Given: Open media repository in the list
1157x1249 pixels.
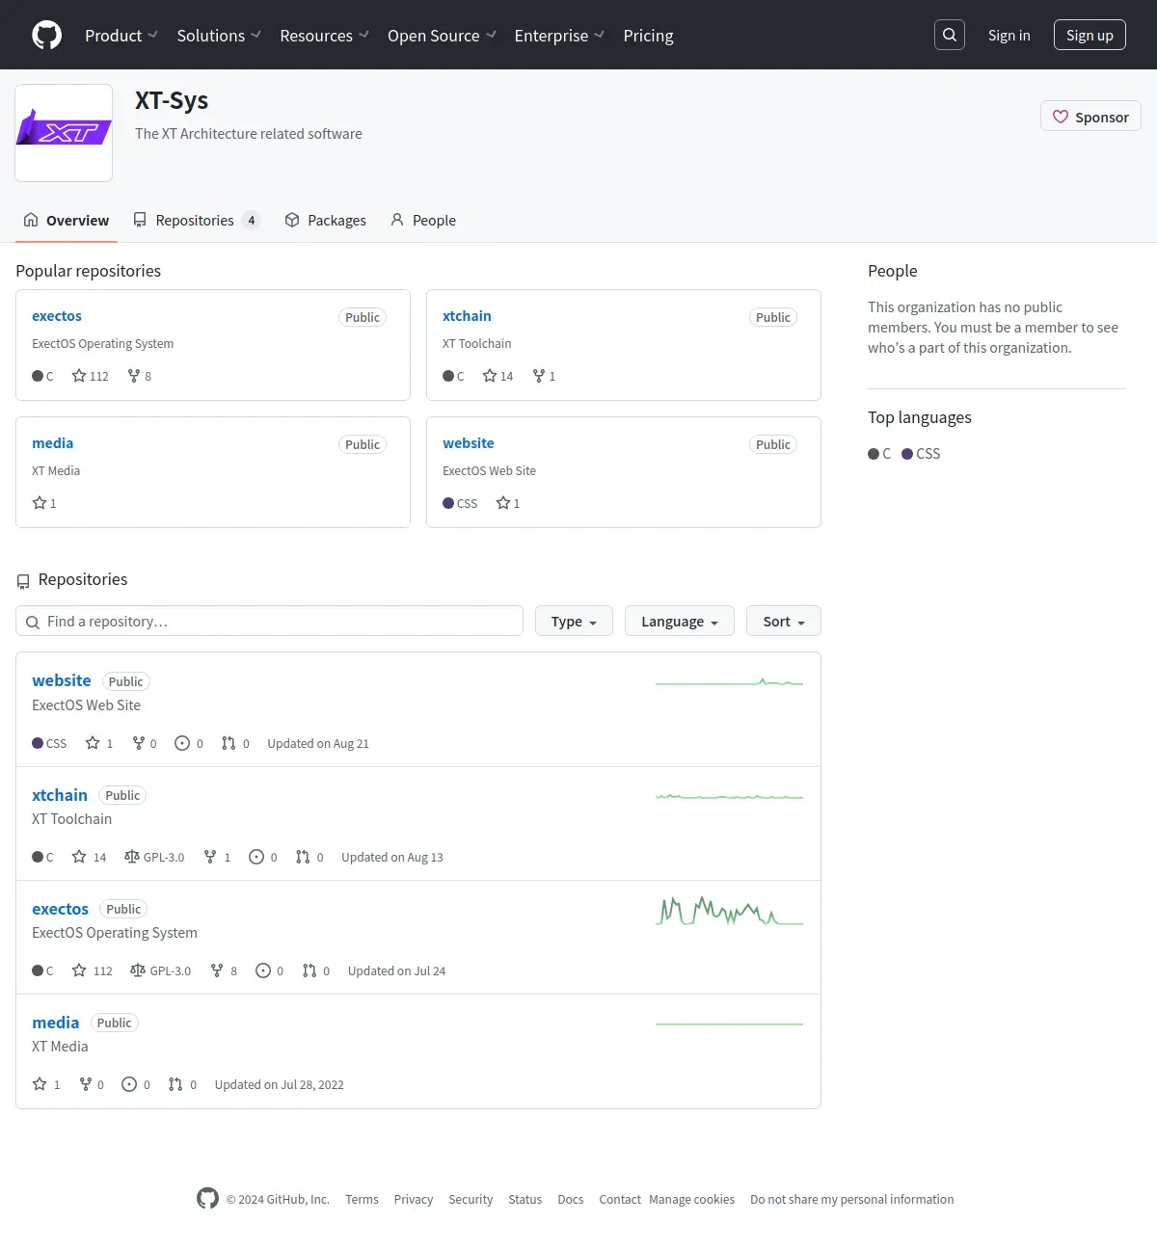Looking at the screenshot, I should [56, 1023].
